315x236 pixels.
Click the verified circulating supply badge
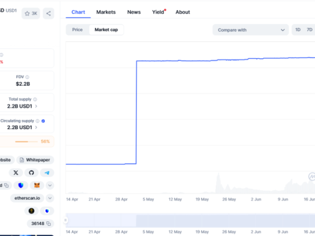[x=43, y=121]
